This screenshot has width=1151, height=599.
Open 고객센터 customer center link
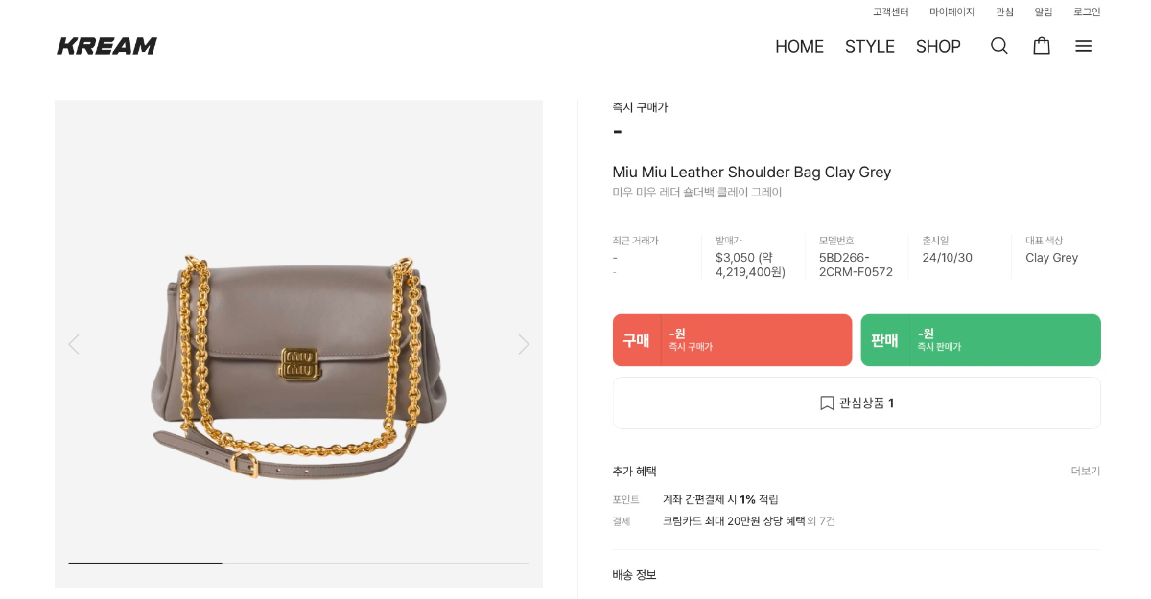coord(890,12)
